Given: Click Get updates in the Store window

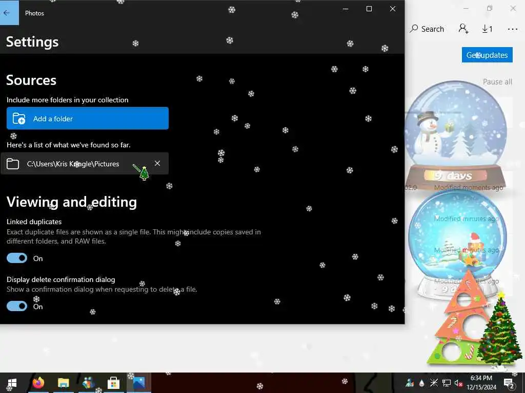Looking at the screenshot, I should pos(487,55).
